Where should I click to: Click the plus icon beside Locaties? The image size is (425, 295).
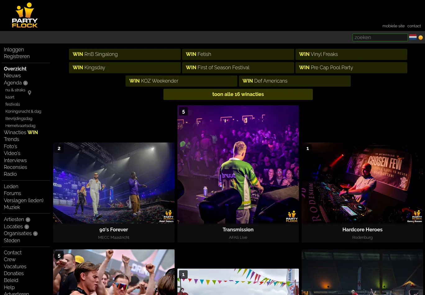coord(27,227)
